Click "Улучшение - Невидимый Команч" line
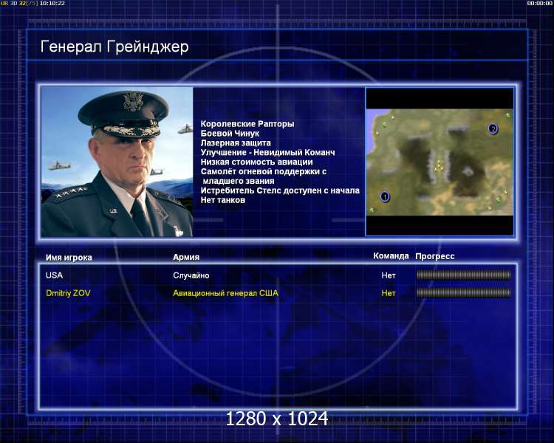 pyautogui.click(x=267, y=153)
